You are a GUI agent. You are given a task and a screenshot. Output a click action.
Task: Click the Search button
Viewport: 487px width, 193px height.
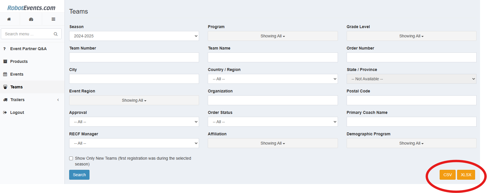point(79,174)
